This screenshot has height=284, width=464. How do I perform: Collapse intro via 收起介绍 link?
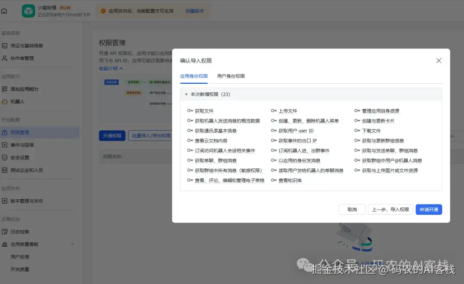pyautogui.click(x=111, y=68)
